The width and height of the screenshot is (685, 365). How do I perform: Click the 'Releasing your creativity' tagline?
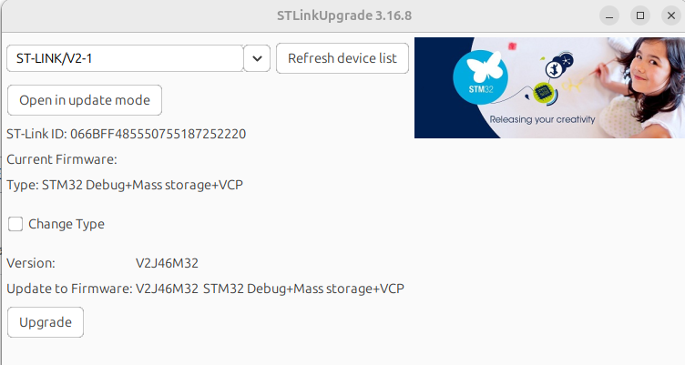[x=541, y=120]
